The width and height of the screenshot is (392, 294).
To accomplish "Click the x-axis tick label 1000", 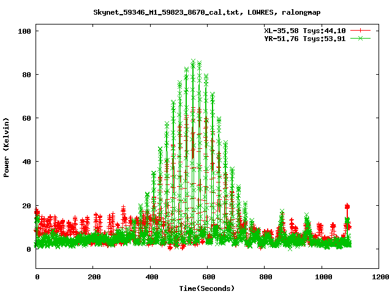I will [x=323, y=277].
